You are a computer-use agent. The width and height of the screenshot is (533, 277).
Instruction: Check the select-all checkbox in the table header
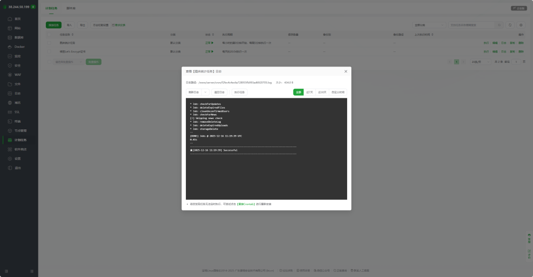point(49,35)
